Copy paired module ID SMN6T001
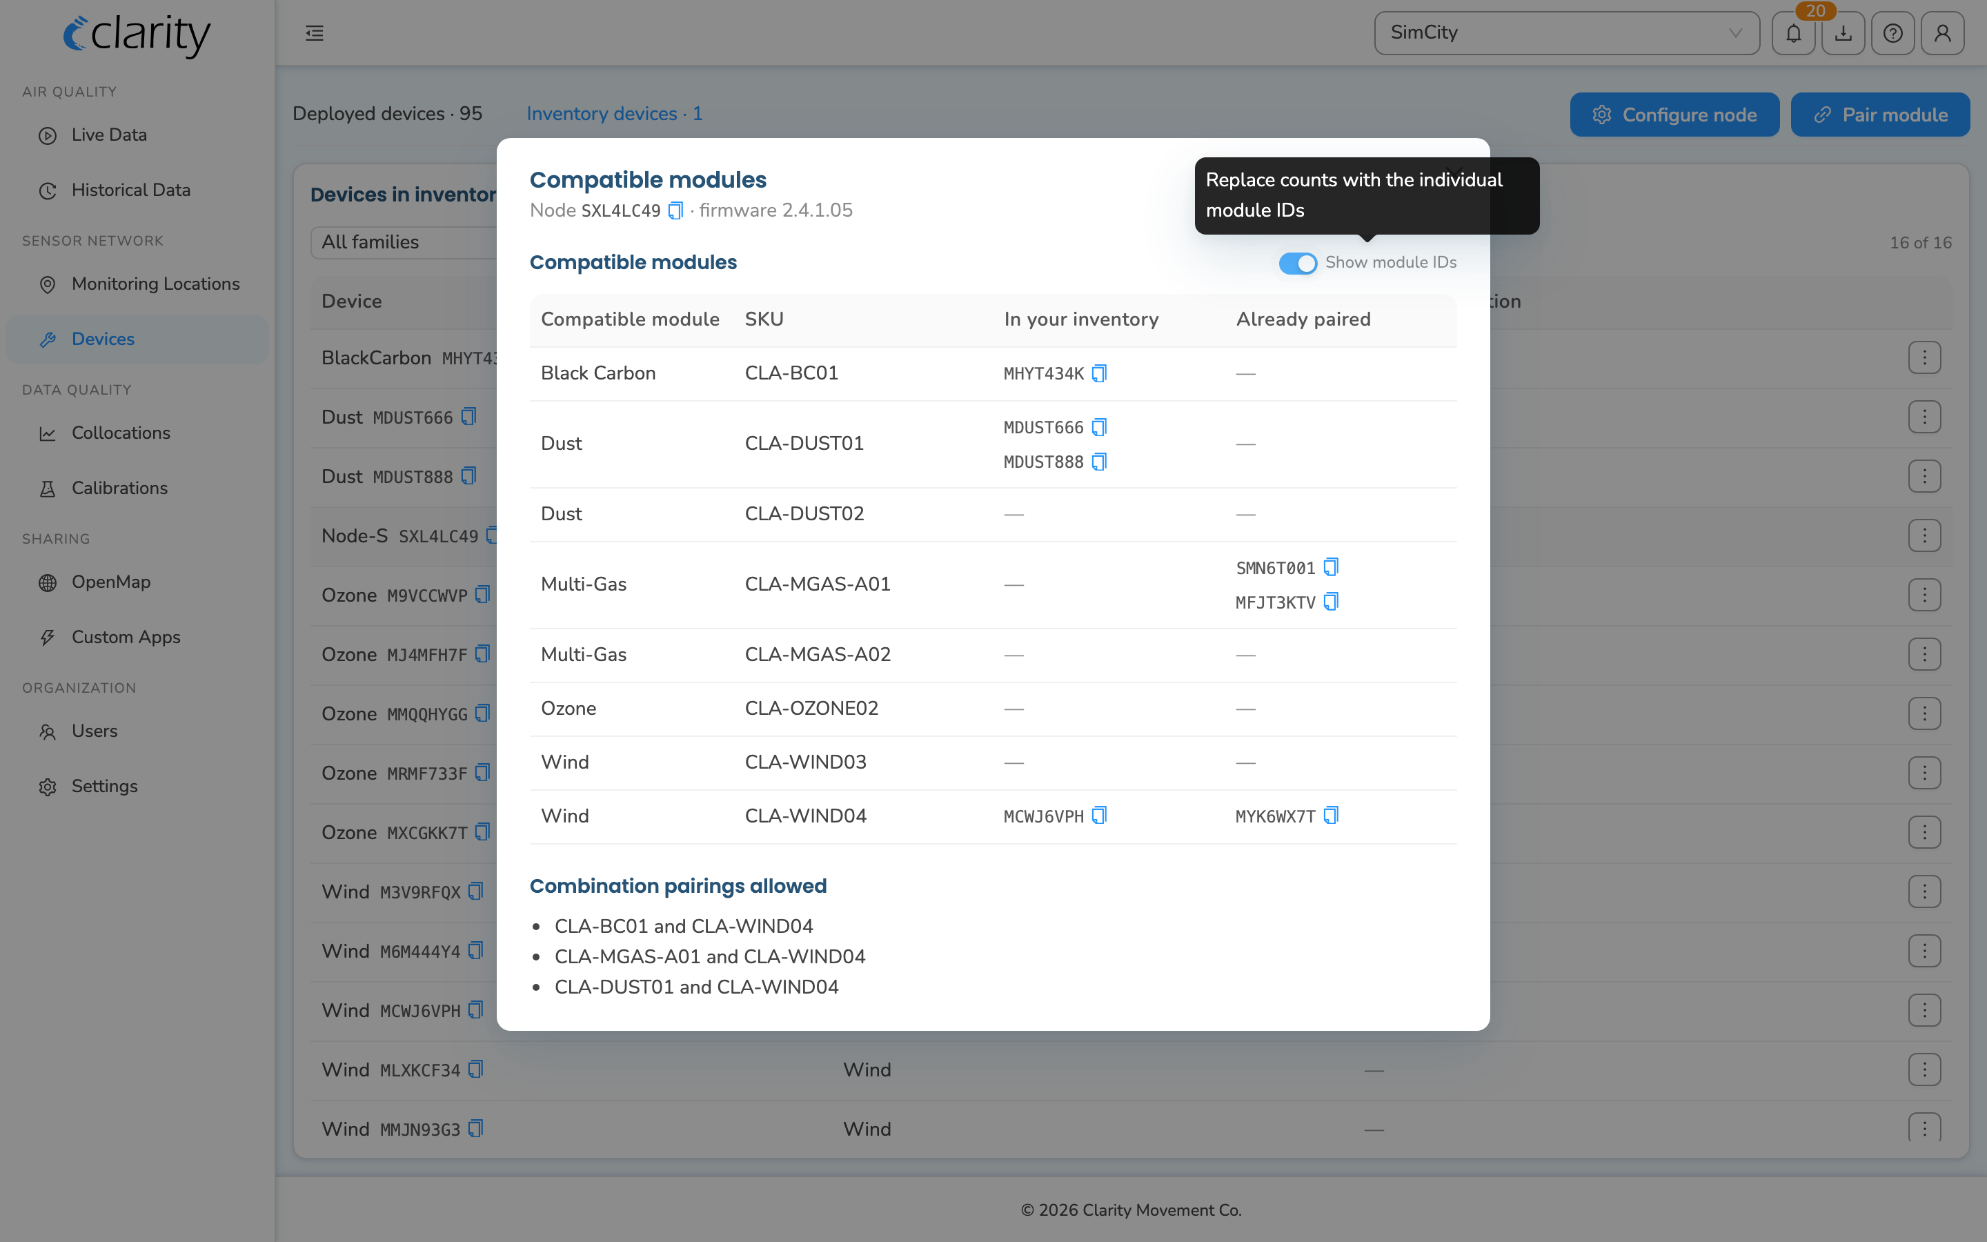The height and width of the screenshot is (1242, 1987). pos(1331,568)
